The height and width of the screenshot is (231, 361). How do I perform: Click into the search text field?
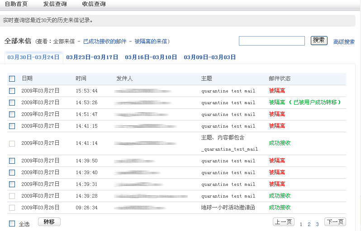pyautogui.click(x=271, y=41)
